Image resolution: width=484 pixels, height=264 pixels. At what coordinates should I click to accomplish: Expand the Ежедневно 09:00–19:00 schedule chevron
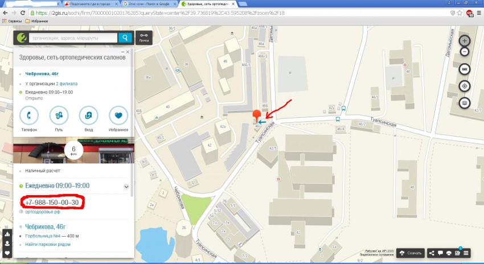[126, 187]
